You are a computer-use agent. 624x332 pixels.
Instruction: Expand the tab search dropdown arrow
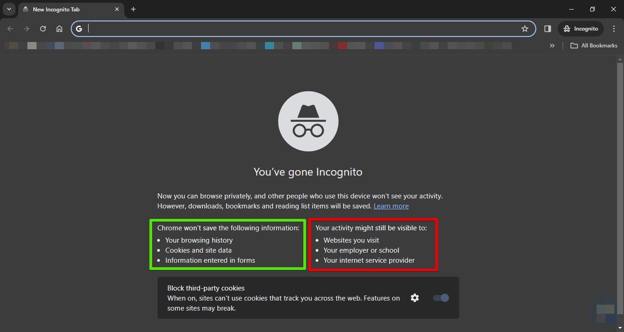9,9
